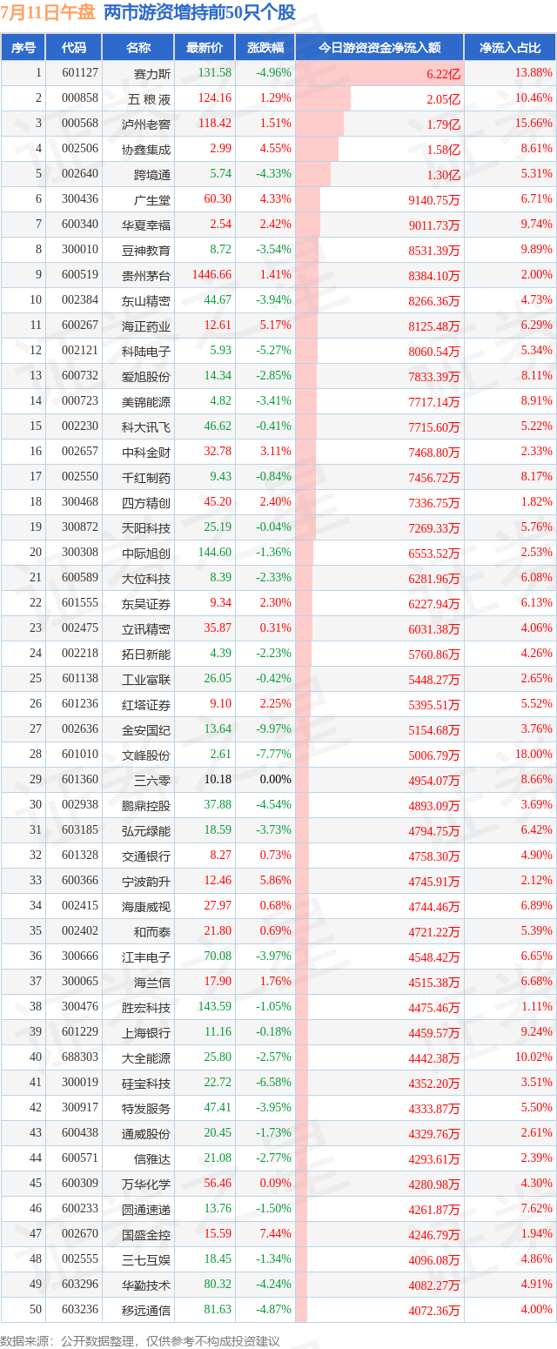
Task: Select stock name 科大讯飞
Action: point(146,427)
